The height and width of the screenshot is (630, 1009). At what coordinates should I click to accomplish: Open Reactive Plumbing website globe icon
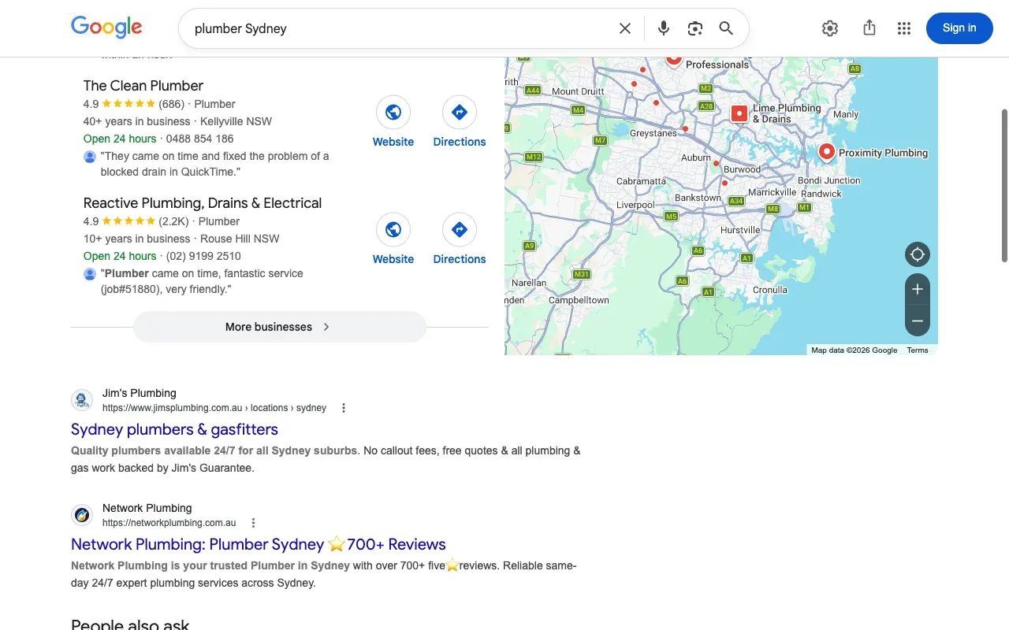pos(393,230)
